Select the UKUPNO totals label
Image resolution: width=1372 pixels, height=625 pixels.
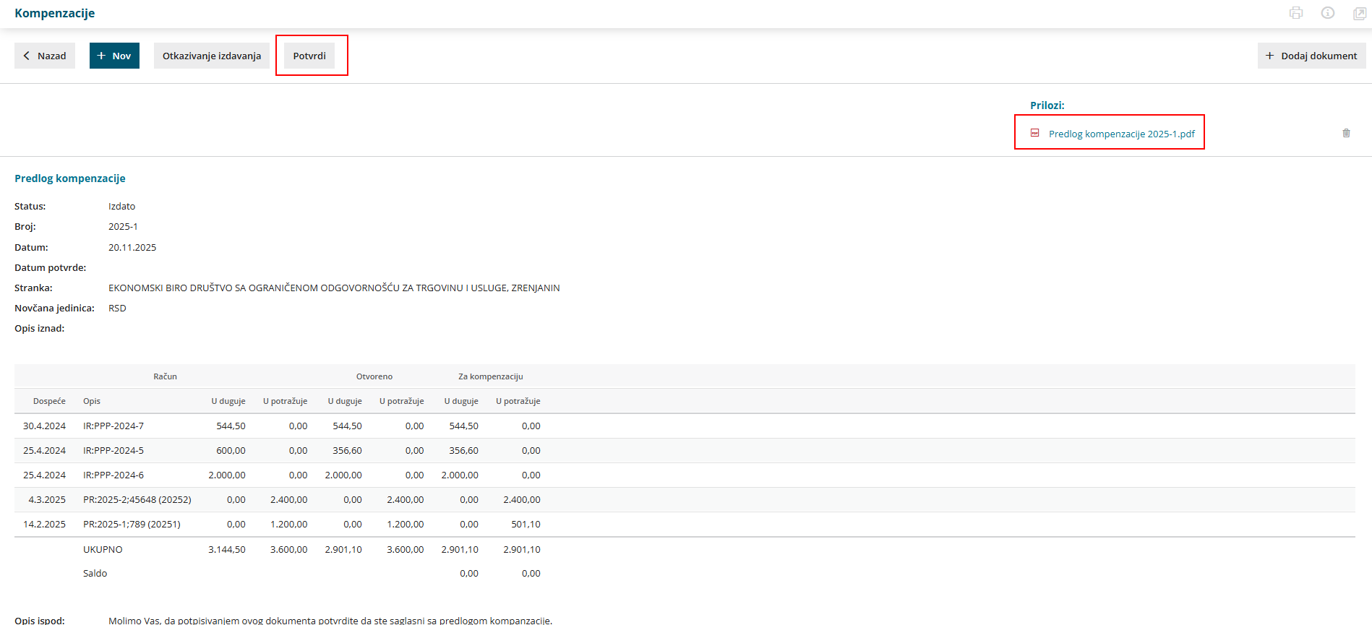[103, 550]
